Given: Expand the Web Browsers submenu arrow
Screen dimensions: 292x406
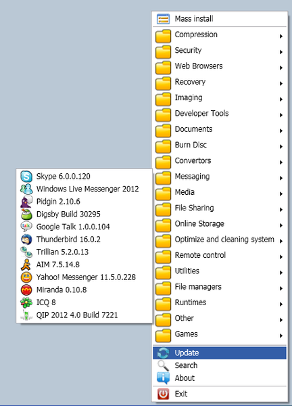Looking at the screenshot, I should pos(281,68).
